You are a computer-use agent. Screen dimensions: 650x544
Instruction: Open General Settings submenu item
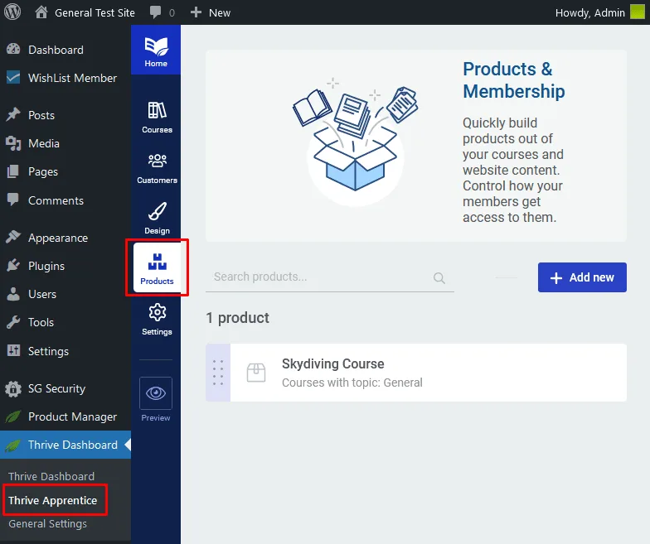48,523
